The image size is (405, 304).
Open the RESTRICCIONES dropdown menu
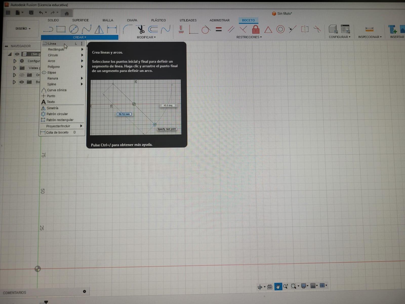249,37
